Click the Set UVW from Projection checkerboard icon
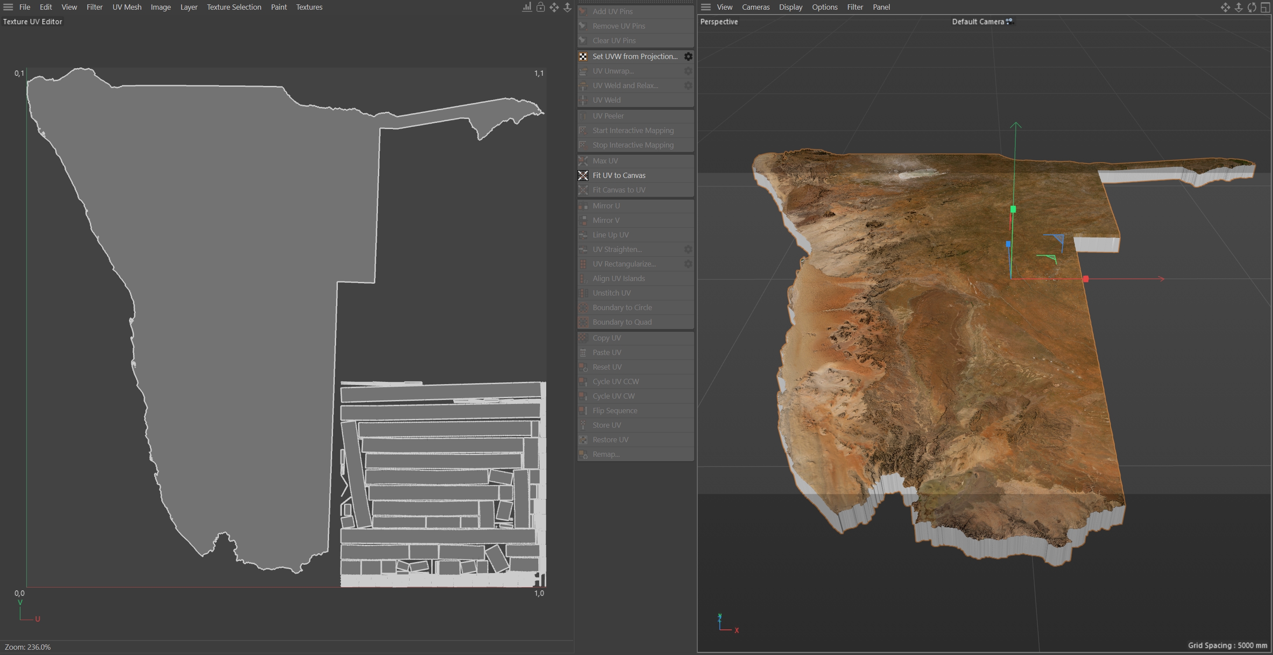This screenshot has height=655, width=1273. pyautogui.click(x=583, y=56)
